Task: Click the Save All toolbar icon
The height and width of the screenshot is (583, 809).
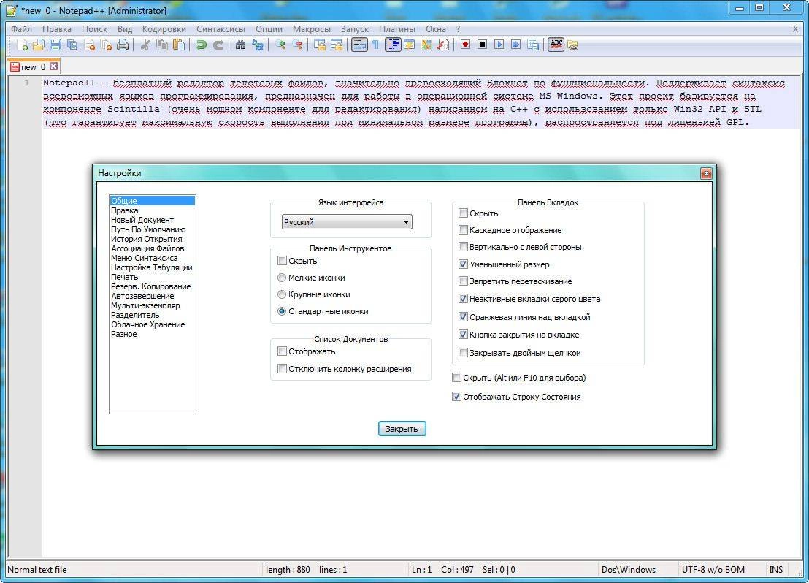Action: 72,45
